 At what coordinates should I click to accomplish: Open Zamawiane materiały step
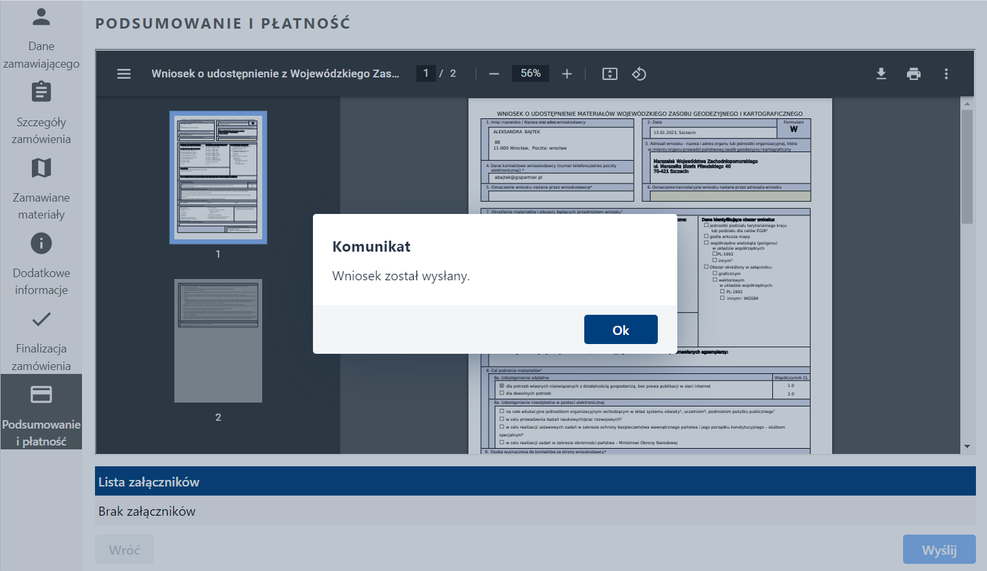click(41, 189)
